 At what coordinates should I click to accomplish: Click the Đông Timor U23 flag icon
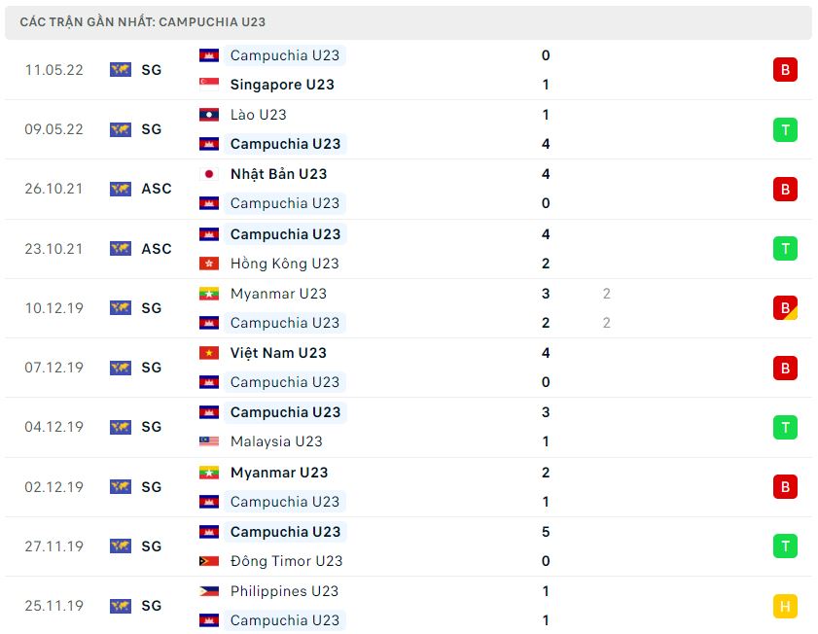[208, 561]
